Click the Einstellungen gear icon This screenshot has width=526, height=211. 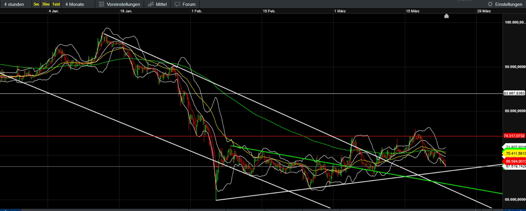(490, 4)
